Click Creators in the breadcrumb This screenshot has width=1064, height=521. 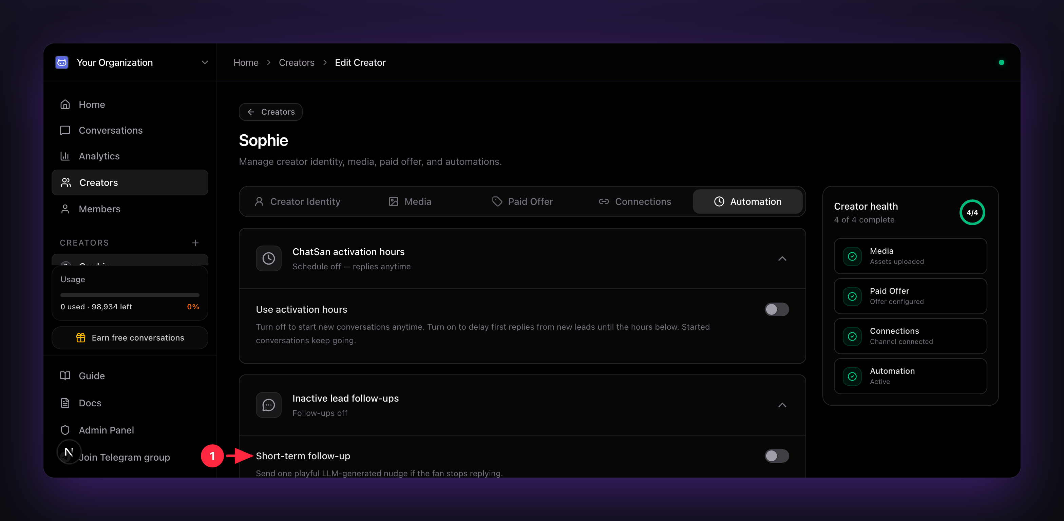[297, 62]
